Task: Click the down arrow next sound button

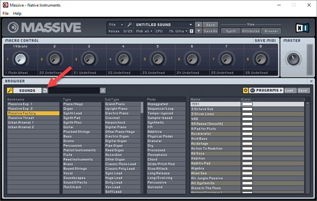Action: [198, 31]
